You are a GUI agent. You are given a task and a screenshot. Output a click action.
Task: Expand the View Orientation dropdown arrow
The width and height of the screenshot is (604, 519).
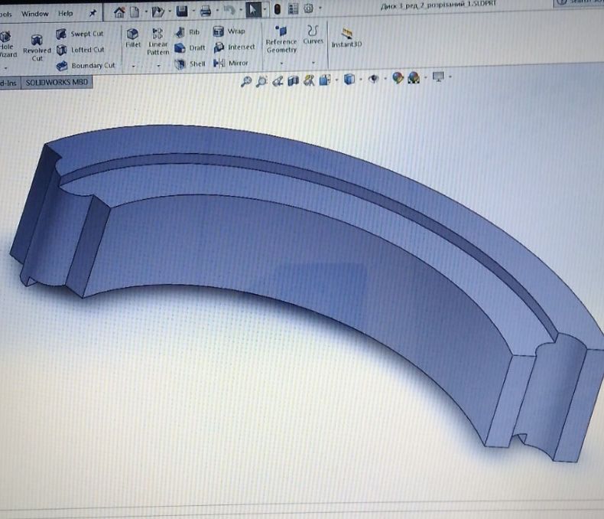[336, 80]
